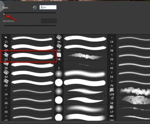Click the Size slider triangle handle
150x124 pixels.
(4, 14)
